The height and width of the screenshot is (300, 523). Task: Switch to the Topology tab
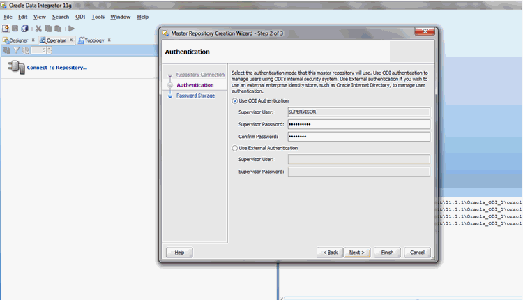[94, 40]
